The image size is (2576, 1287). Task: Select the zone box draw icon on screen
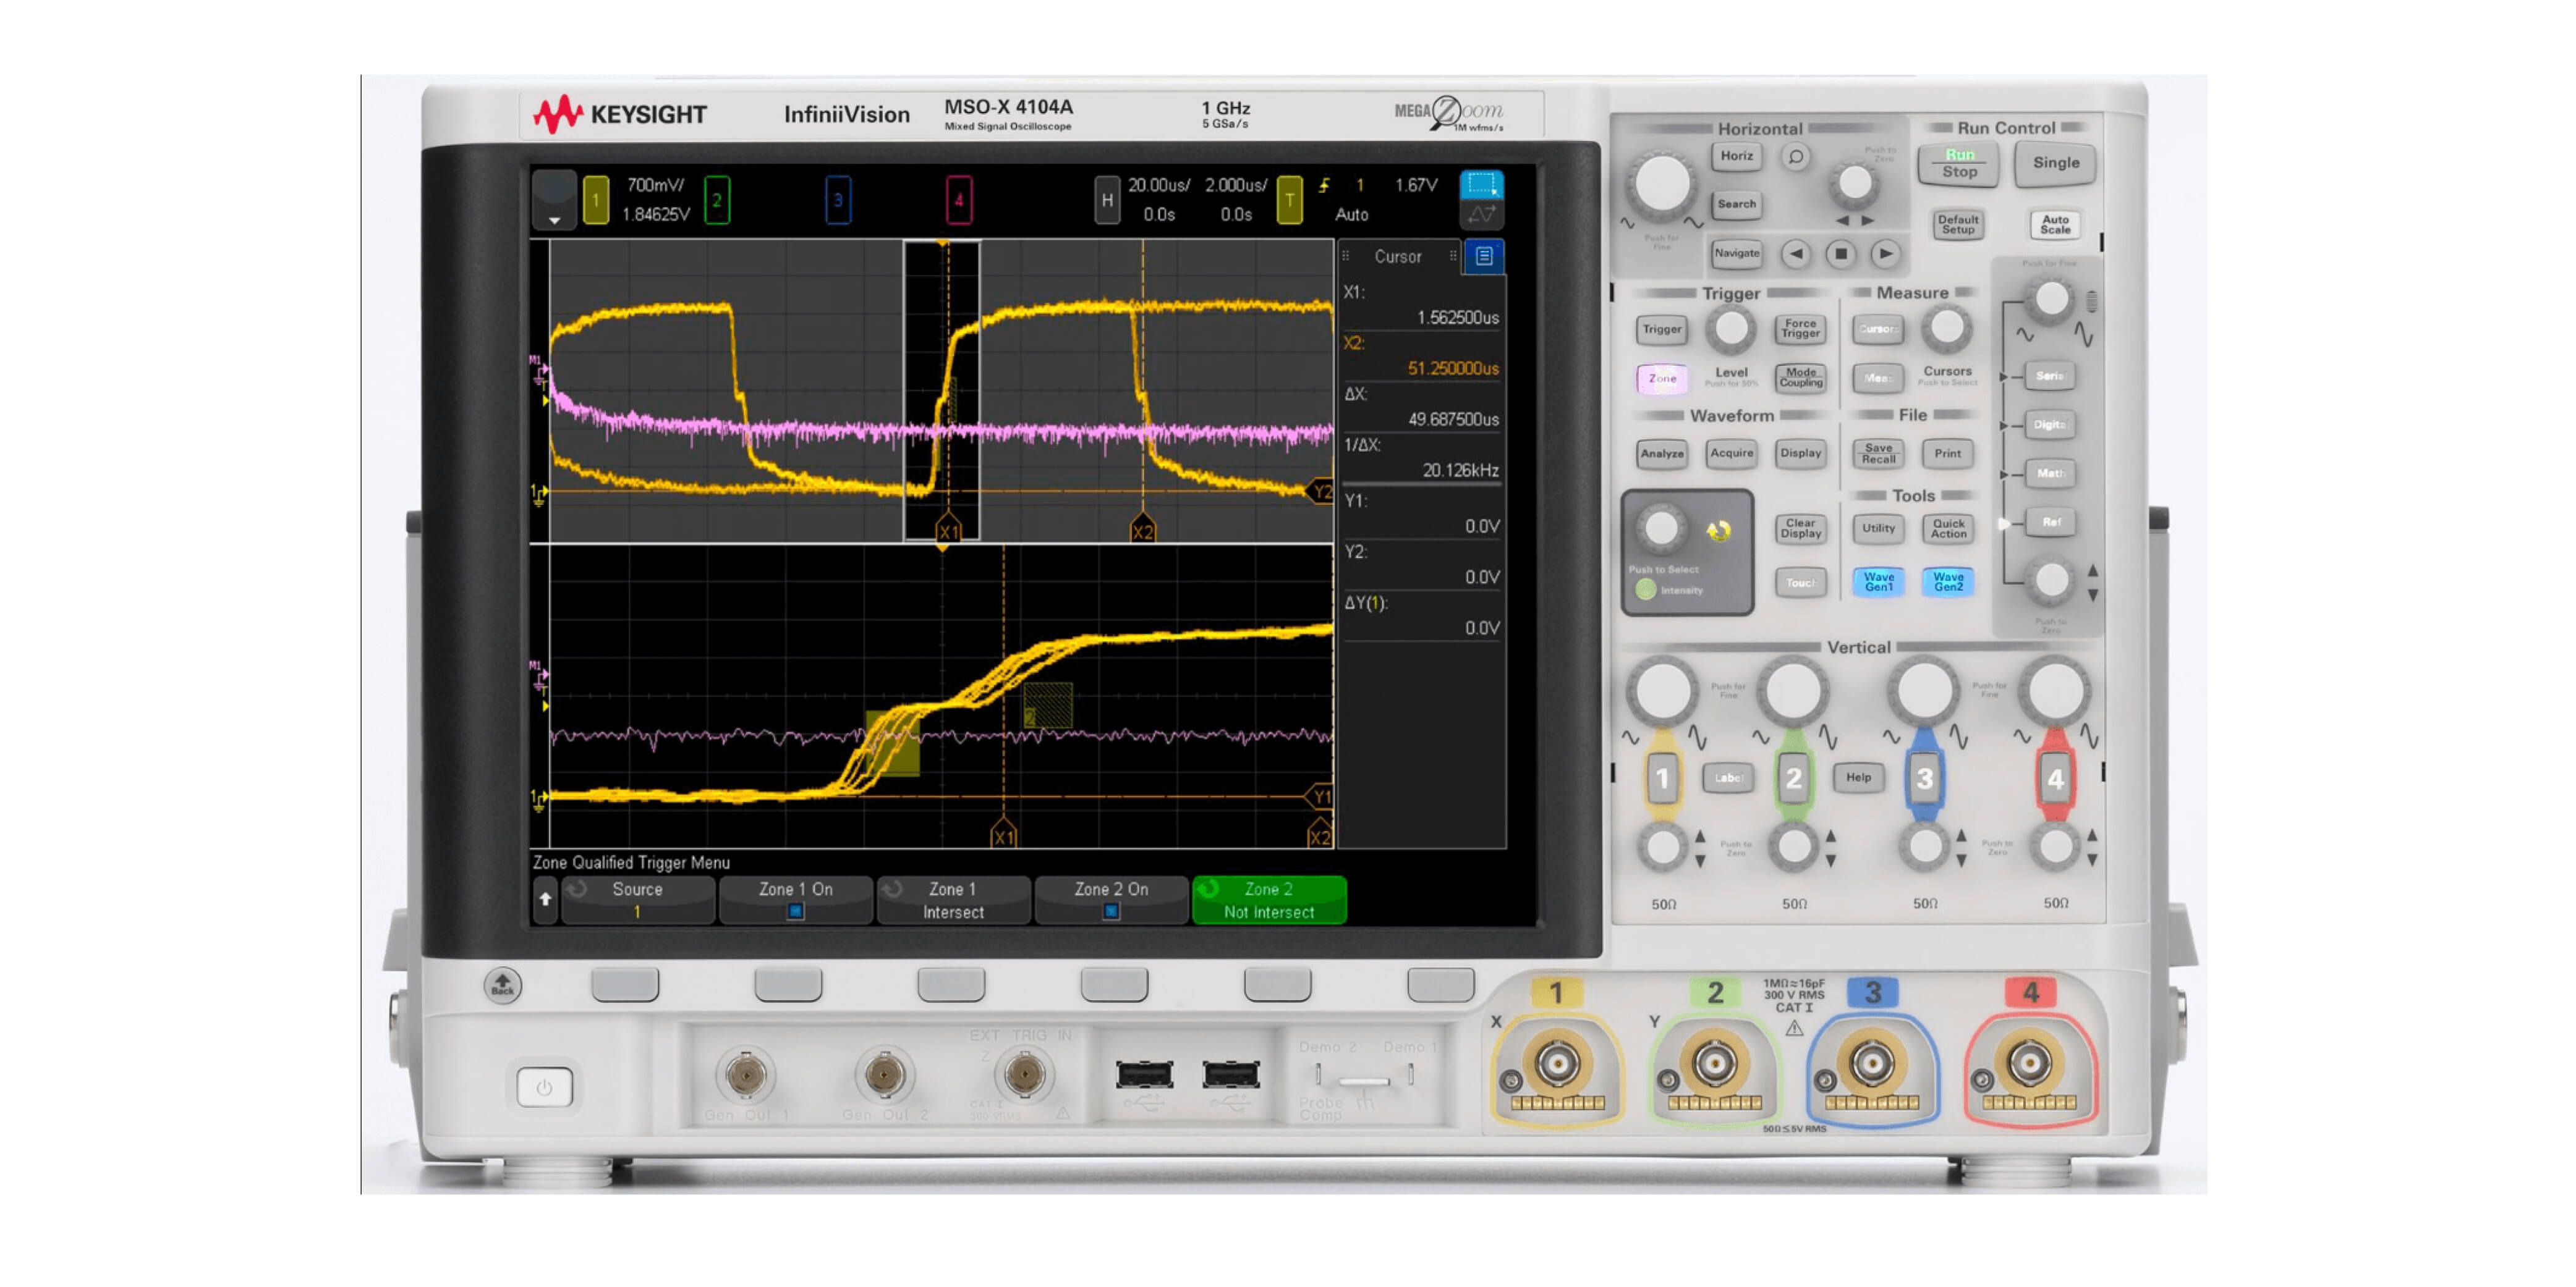pos(1481,184)
